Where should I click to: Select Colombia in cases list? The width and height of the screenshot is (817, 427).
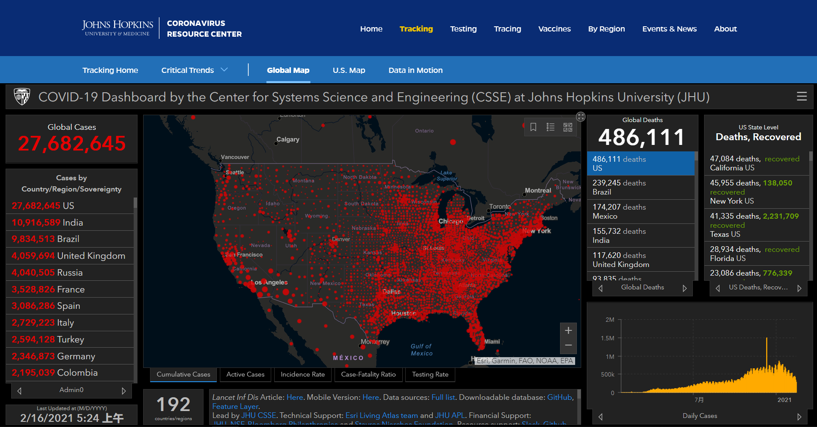70,373
